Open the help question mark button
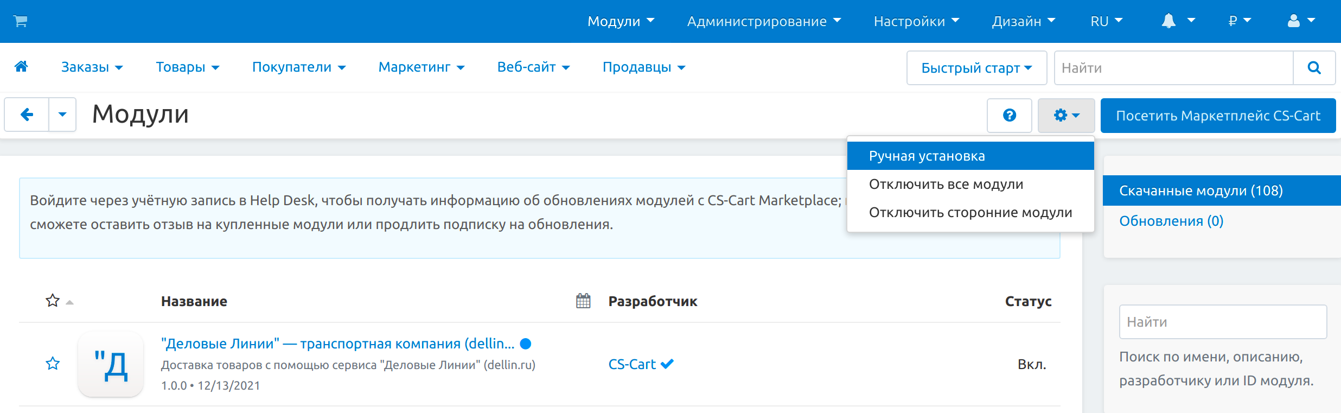 (x=1009, y=116)
